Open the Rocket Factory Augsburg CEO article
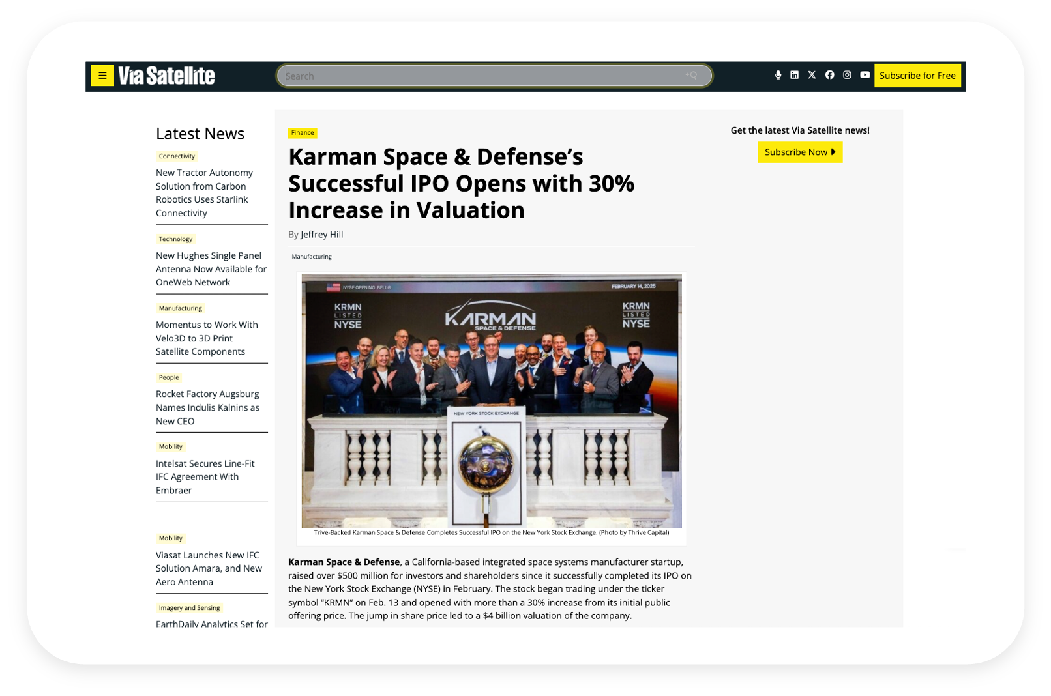 click(x=207, y=407)
